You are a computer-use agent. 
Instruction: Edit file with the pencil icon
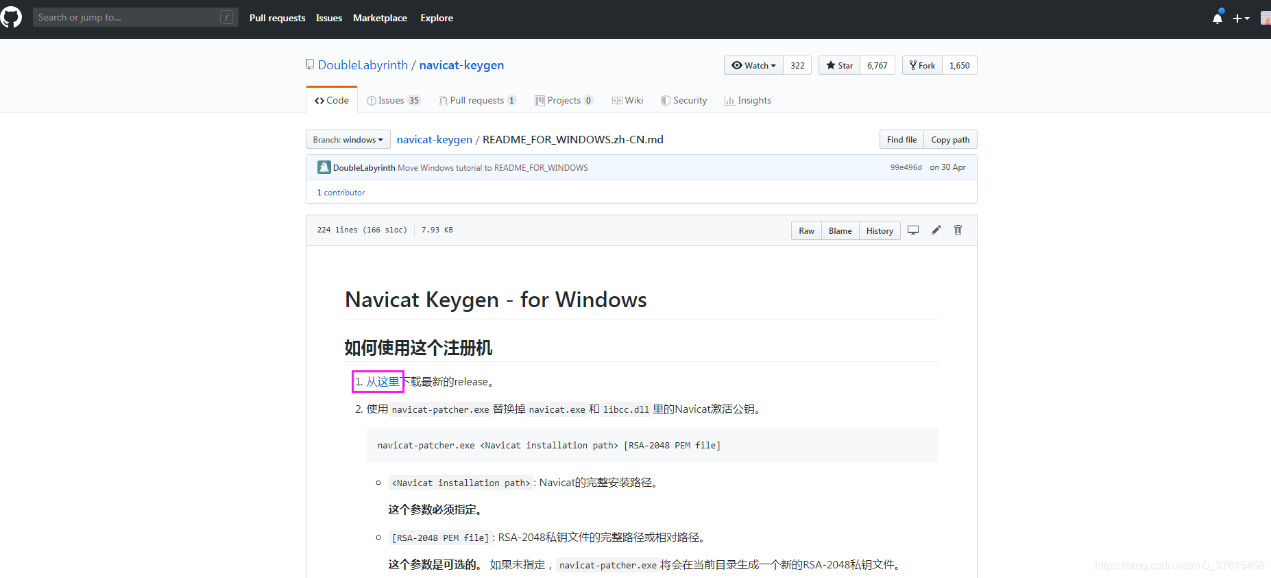pyautogui.click(x=936, y=230)
